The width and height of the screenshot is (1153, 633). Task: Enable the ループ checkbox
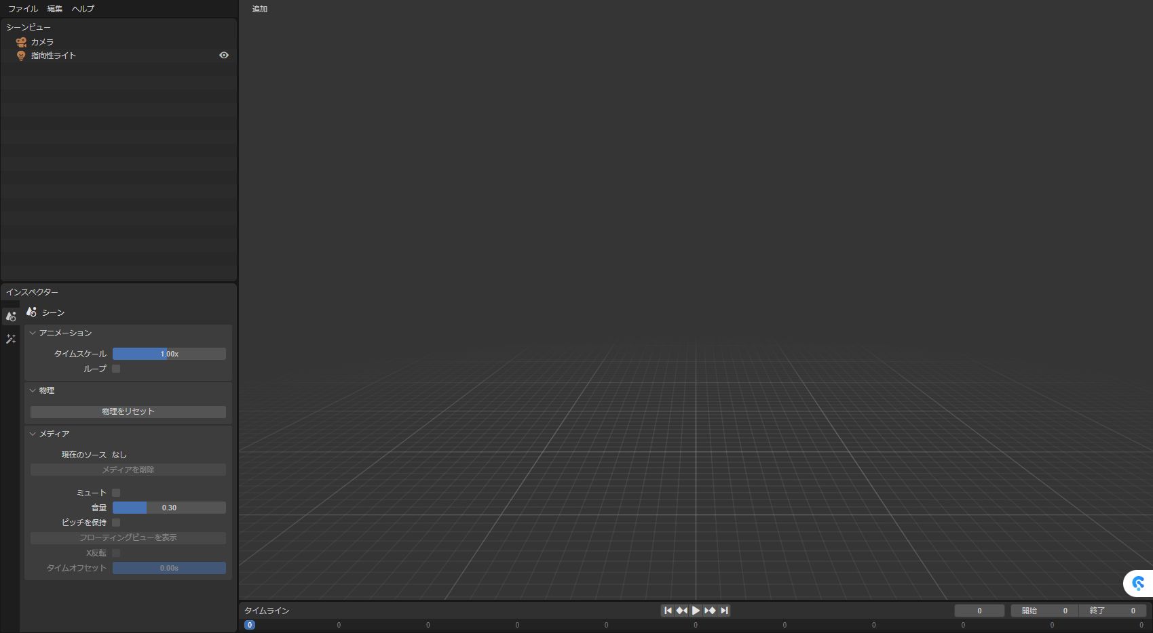click(116, 369)
